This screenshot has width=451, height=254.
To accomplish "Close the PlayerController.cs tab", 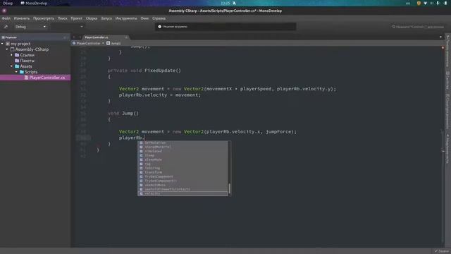I will pos(126,37).
